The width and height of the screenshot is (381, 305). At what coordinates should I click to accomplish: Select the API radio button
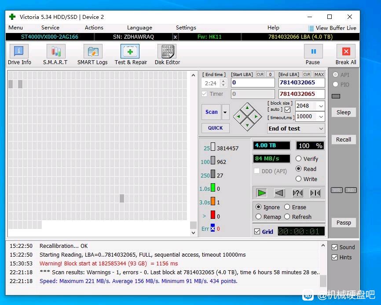(x=335, y=74)
